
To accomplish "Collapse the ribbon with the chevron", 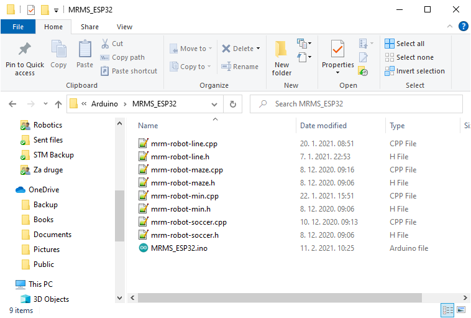I will coord(450,26).
